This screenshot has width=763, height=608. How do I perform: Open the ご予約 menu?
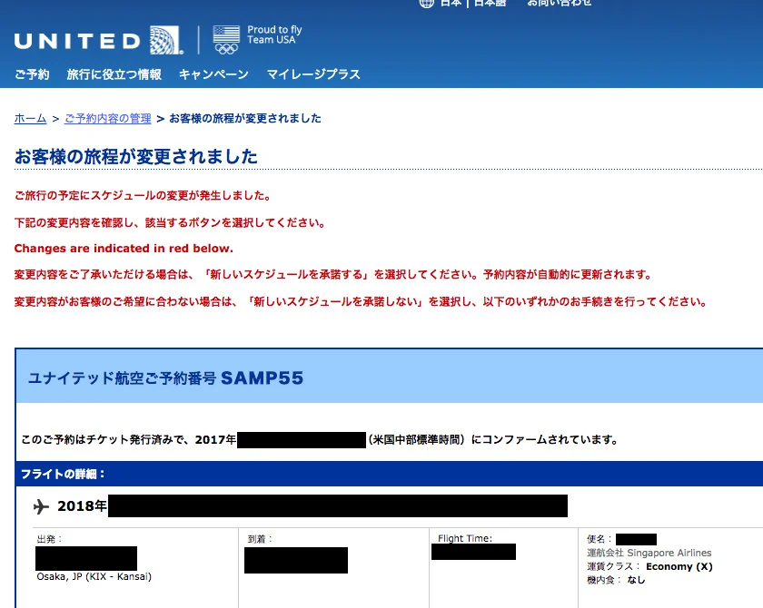tap(32, 74)
